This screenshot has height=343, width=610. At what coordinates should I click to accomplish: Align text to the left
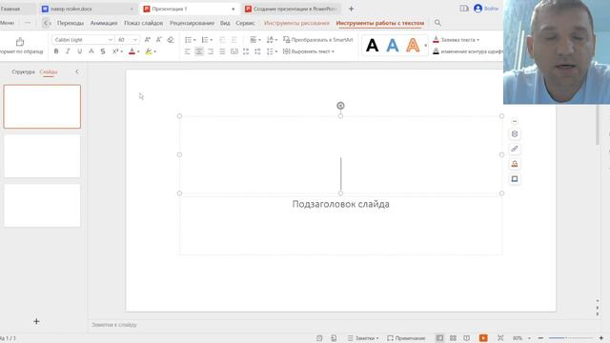point(187,51)
